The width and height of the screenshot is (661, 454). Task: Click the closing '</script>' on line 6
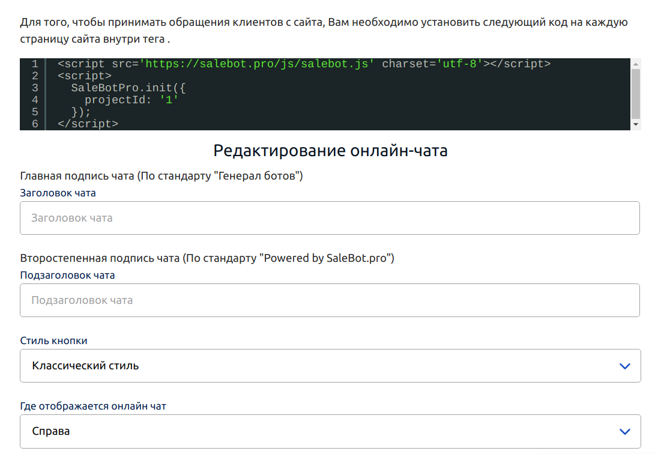point(88,124)
